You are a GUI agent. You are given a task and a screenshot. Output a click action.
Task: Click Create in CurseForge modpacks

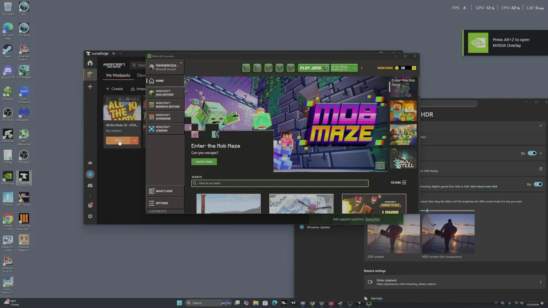[x=114, y=89]
